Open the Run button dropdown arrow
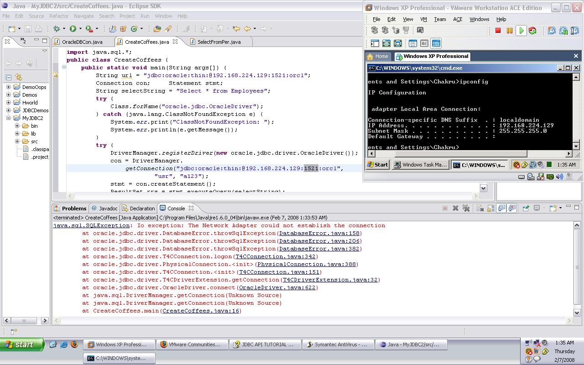584x365 pixels. coord(80,29)
